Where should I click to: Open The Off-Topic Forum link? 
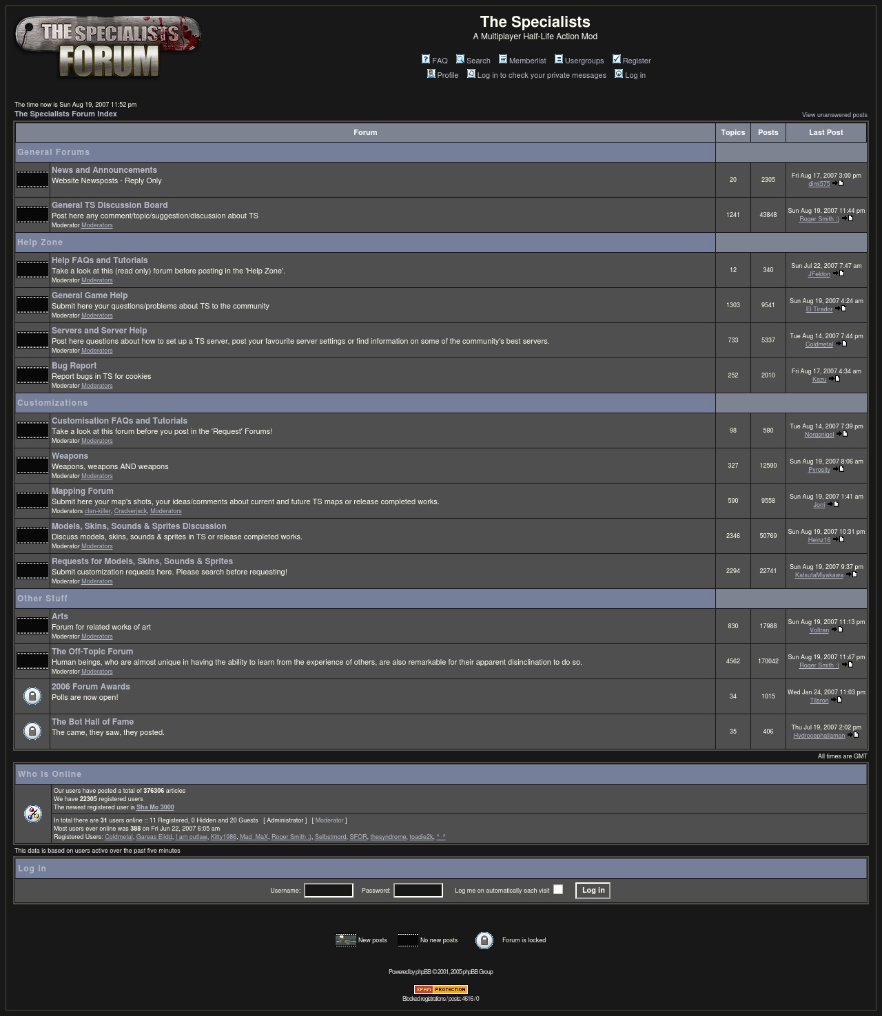pos(92,652)
